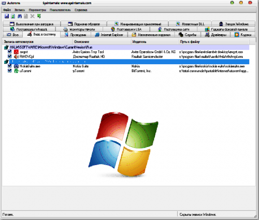
Task: Click the grayed Properties toolbar icon
Action: click(26, 16)
